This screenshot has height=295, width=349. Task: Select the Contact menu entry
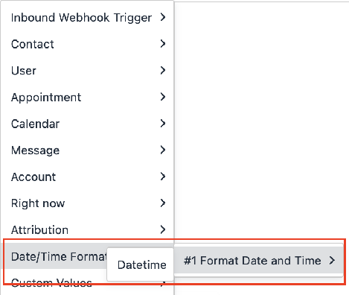(87, 44)
